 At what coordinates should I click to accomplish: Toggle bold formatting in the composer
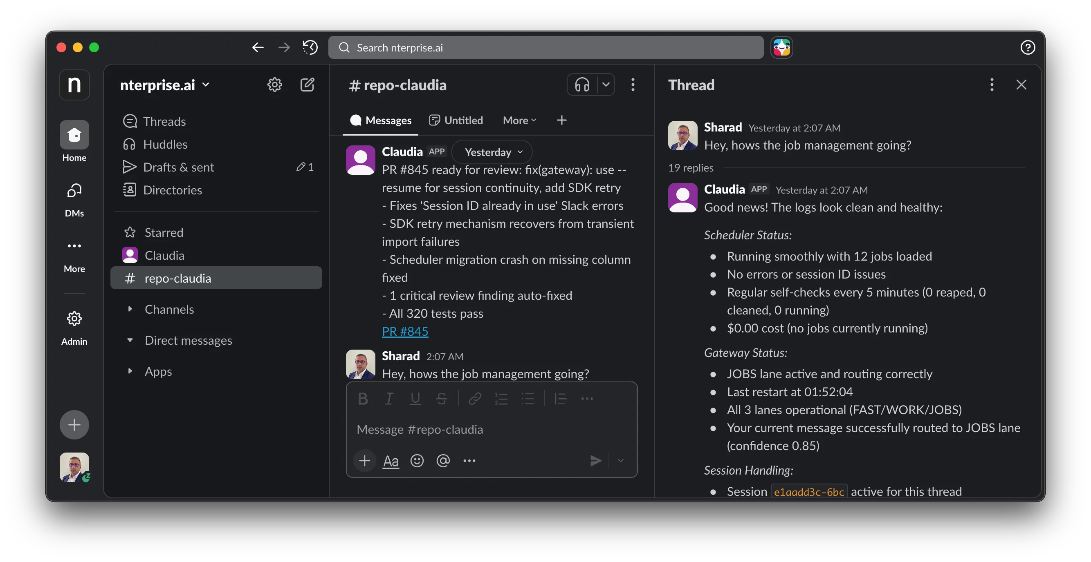363,398
